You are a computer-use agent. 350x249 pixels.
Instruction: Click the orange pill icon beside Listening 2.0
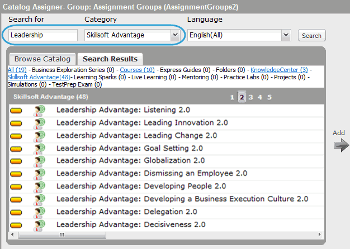tap(16, 111)
